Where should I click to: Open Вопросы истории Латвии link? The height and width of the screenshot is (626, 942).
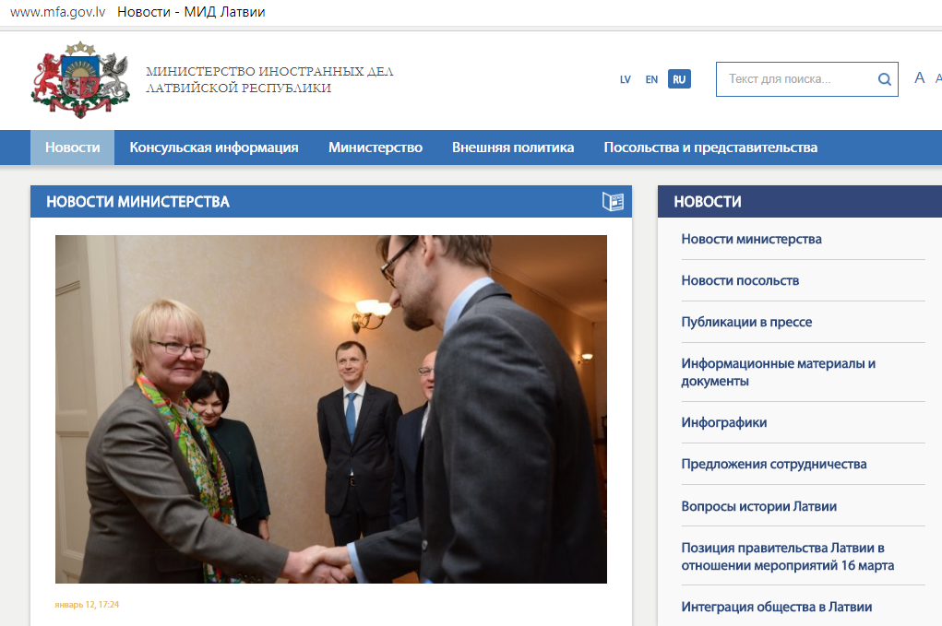click(758, 506)
